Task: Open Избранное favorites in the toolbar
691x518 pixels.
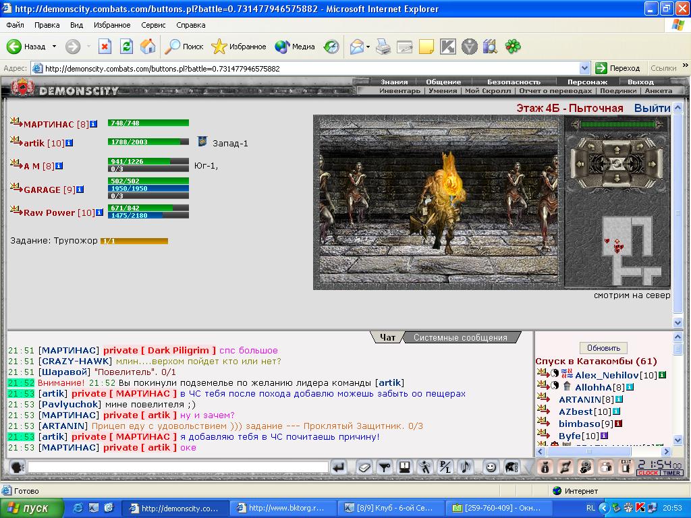Action: coord(238,47)
